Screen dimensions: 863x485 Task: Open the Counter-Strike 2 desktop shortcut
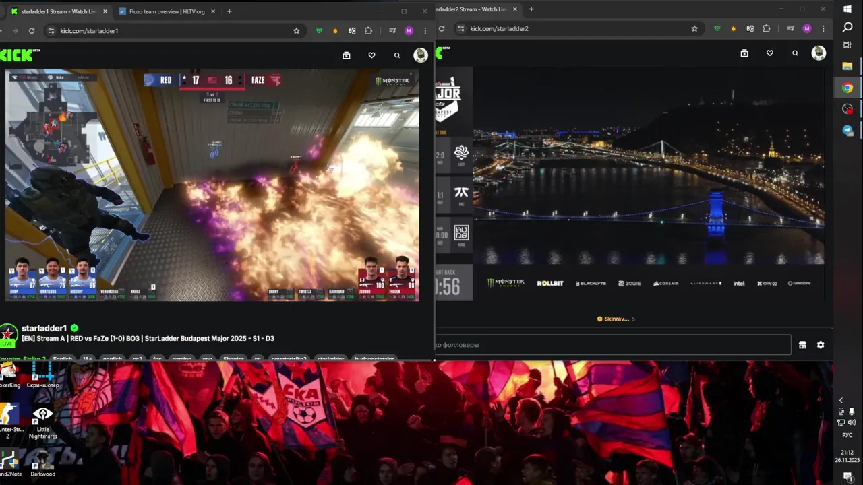tap(10, 422)
